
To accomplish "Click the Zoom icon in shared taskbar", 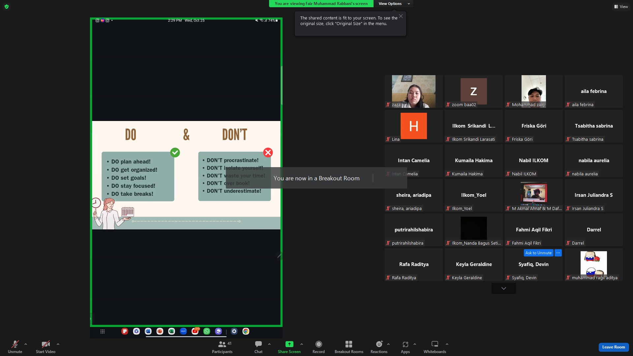I will [183, 331].
